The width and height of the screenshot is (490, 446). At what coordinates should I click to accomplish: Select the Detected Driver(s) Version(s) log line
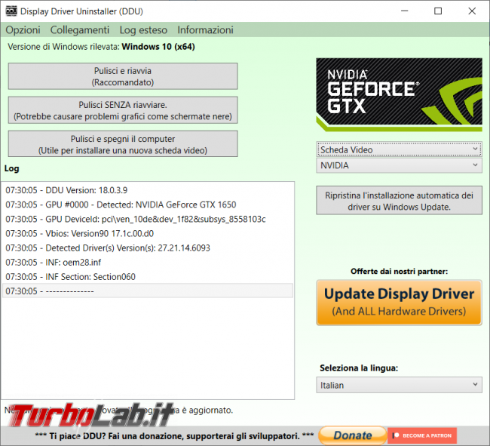coord(148,248)
